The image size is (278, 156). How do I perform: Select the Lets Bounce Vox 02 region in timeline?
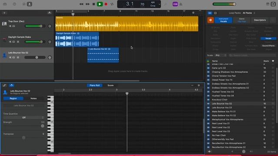pyautogui.click(x=103, y=55)
